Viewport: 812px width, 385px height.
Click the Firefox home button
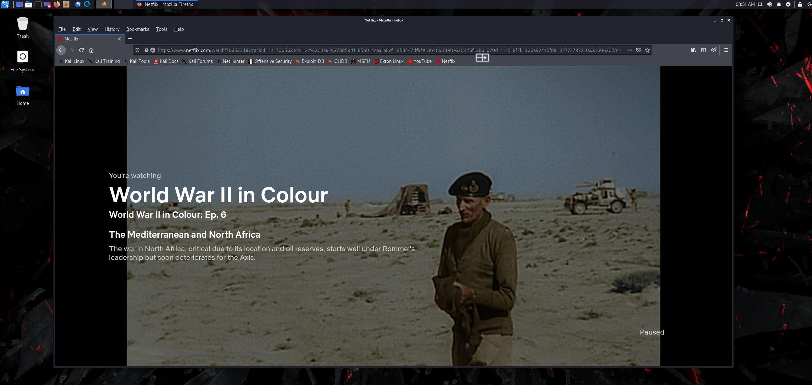click(91, 50)
